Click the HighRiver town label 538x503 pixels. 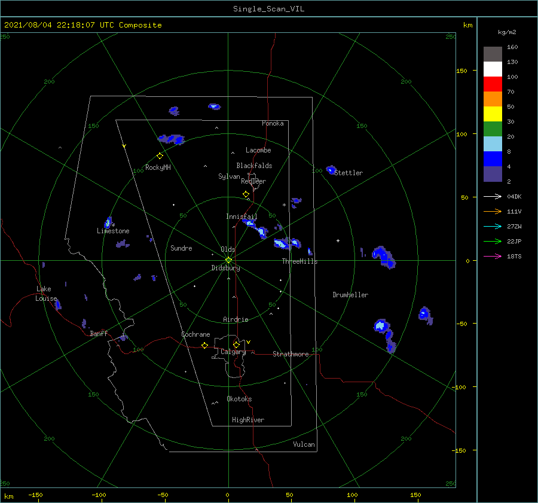248,420
